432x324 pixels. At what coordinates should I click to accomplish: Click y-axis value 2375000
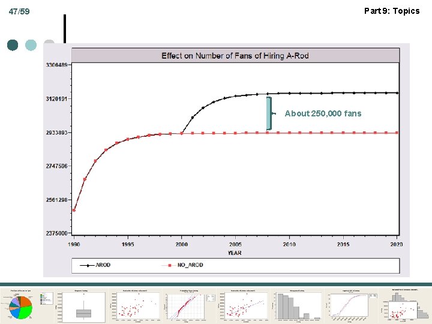(56, 233)
